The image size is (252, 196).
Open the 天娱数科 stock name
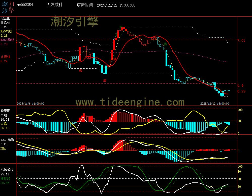pyautogui.click(x=54, y=5)
